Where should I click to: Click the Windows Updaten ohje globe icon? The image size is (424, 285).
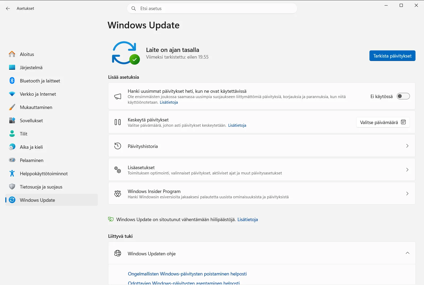pos(118,253)
